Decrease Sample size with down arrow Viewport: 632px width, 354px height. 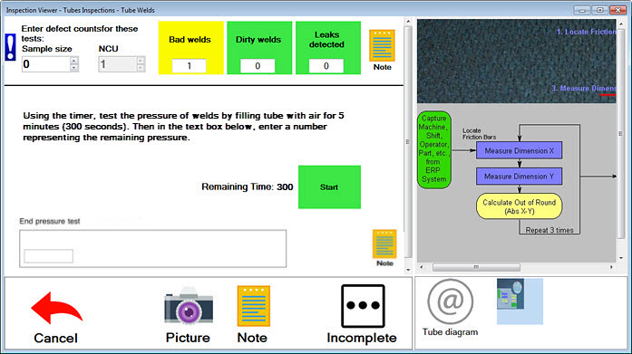[x=73, y=68]
